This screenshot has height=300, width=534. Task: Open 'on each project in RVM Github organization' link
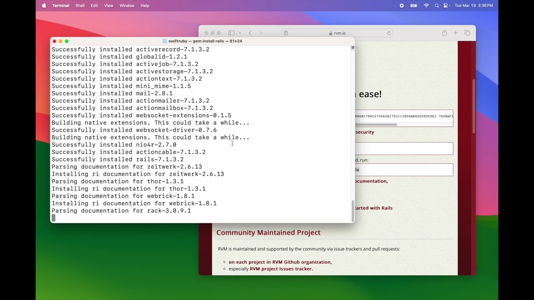(280, 262)
